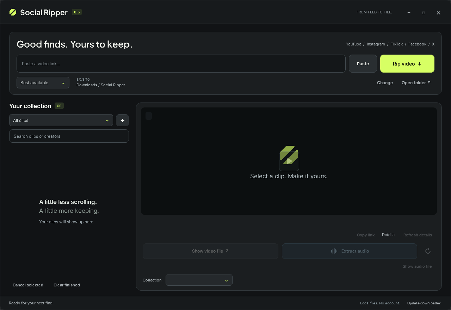451x310 pixels.
Task: Expand the All clips filter dropdown
Action: [61, 120]
